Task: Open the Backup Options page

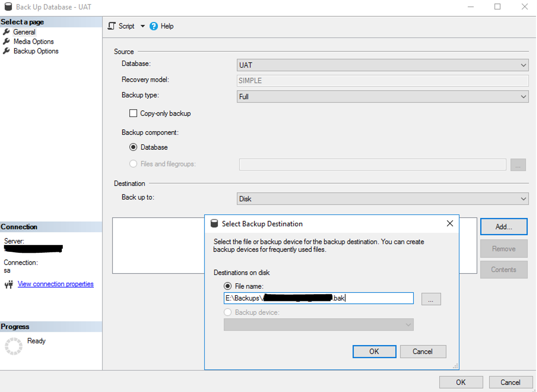Action: coord(36,51)
